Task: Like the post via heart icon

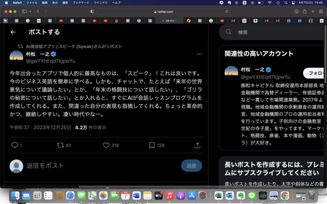Action: (106, 145)
